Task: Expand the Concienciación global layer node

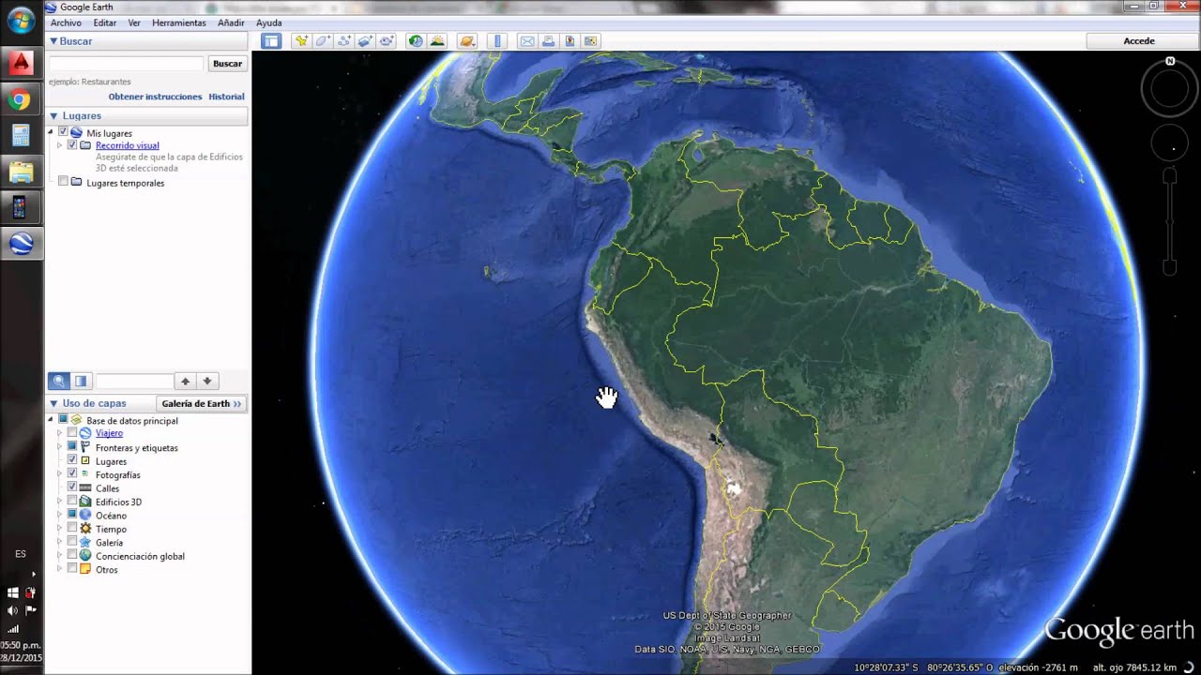Action: (x=59, y=556)
